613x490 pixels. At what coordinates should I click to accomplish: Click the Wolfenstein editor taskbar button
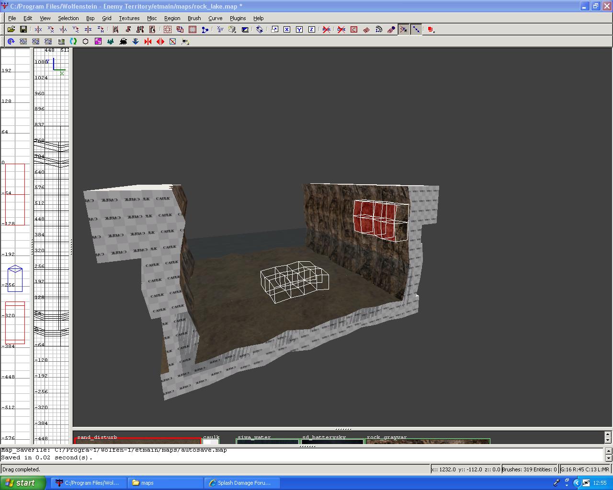point(89,483)
